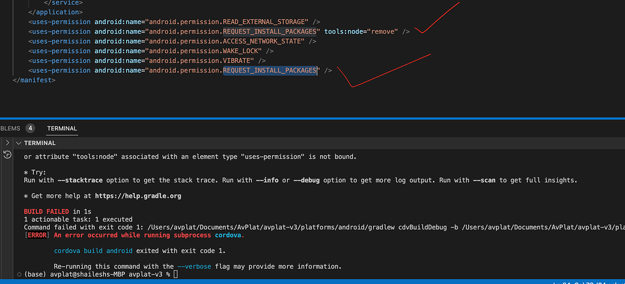The image size is (625, 284).
Task: Collapse the TERMINAL section header chevron
Action: click(x=19, y=144)
